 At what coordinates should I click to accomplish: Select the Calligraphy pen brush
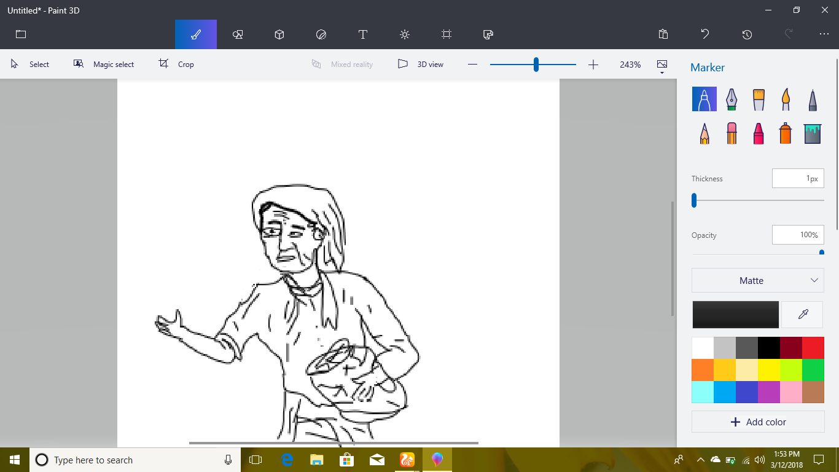point(731,99)
